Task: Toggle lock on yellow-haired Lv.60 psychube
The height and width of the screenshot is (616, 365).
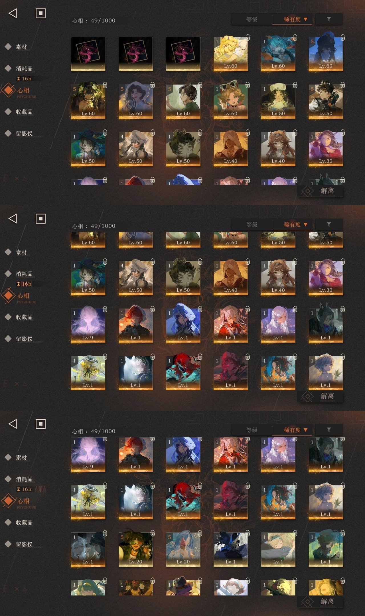Action: pos(248,37)
